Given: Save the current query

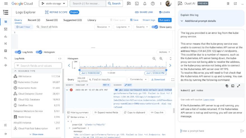Looking at the screenshot, I should 134,20.
